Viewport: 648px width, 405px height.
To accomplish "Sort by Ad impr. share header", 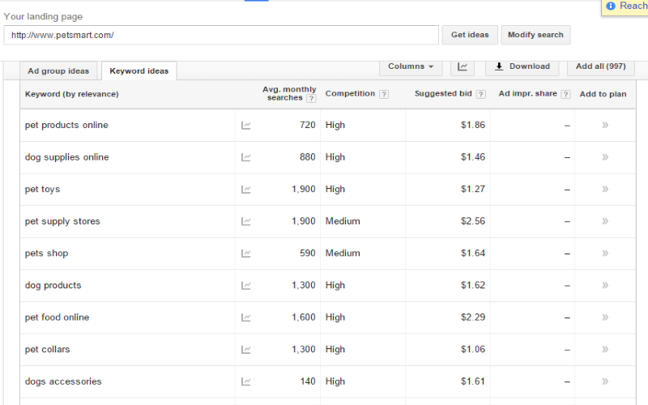I will click(528, 94).
